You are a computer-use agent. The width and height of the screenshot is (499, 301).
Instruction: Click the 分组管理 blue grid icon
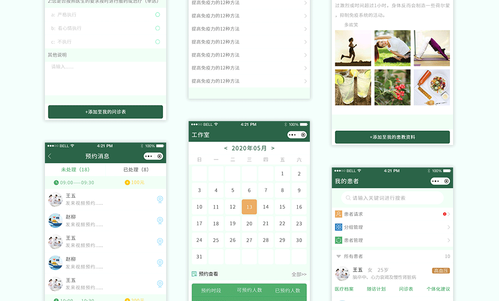pos(339,227)
